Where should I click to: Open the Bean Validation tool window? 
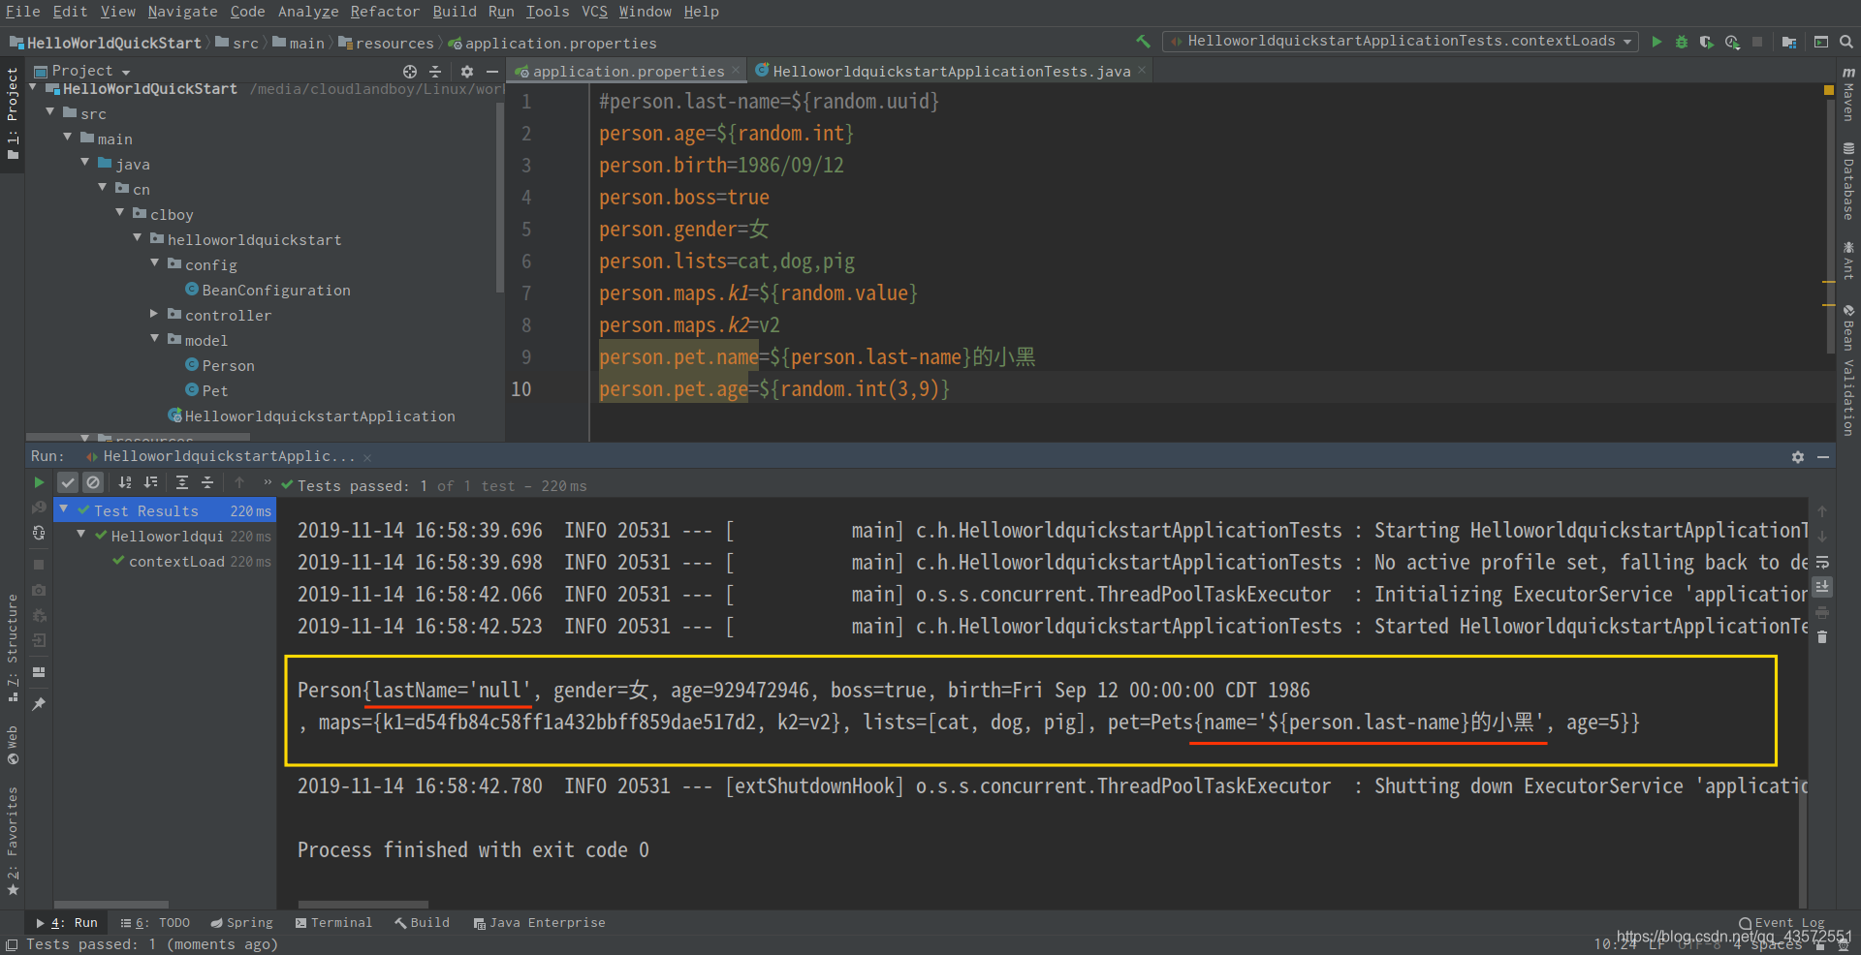click(x=1848, y=371)
